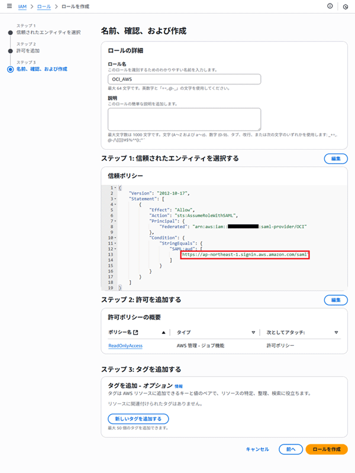
Task: Click the signin.aws.amazon.com/saml URL line
Action: click(x=245, y=255)
